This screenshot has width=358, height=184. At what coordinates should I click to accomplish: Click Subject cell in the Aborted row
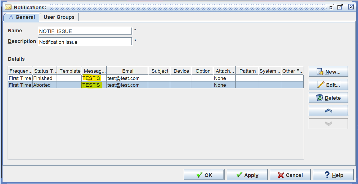click(x=159, y=85)
